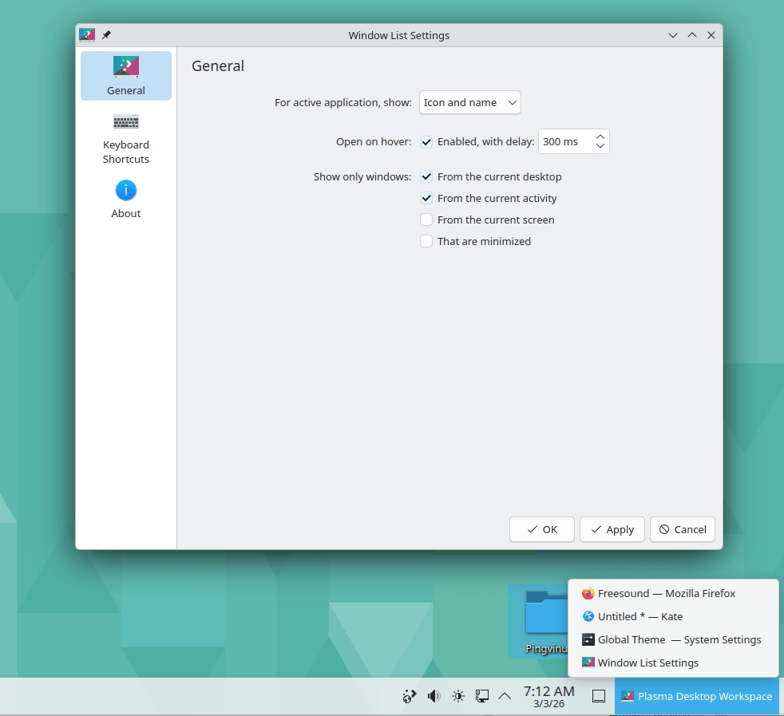Switch to Freesound — Mozilla Firefox window
Image resolution: width=784 pixels, height=716 pixels.
666,593
